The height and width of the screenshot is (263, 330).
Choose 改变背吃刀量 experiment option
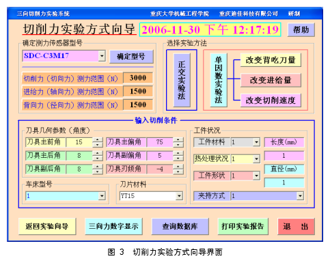(x=271, y=60)
